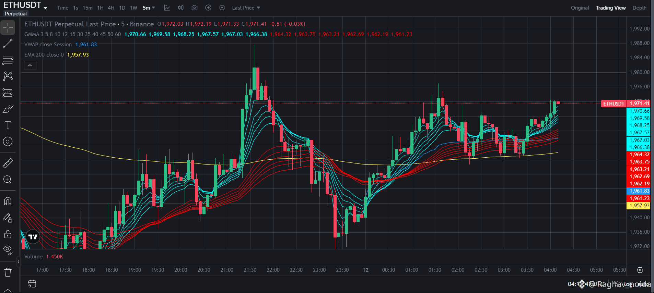Click the circled plus icon in top bar
Viewport: 654px width, 293px height.
208,8
